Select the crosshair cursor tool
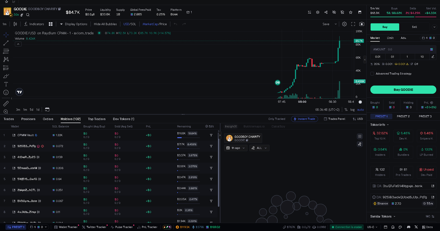This screenshot has width=440, height=231. (x=6, y=34)
